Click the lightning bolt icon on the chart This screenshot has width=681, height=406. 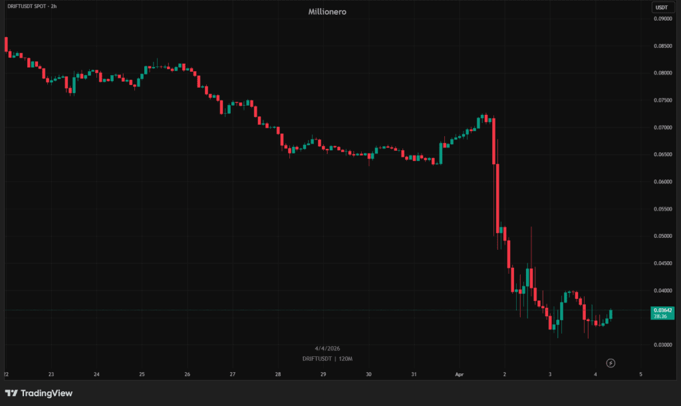(611, 363)
